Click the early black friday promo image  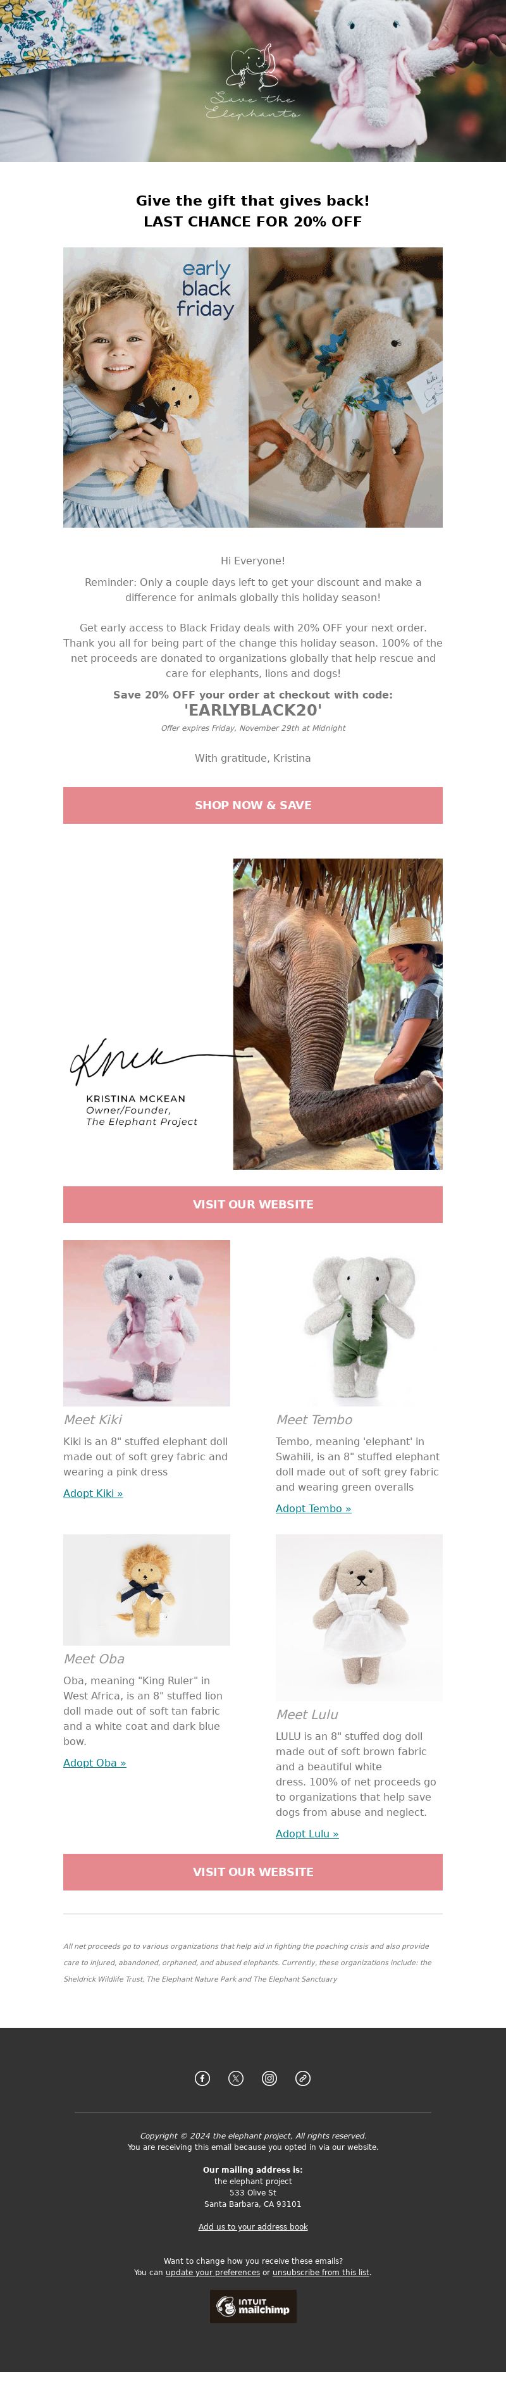coord(252,387)
